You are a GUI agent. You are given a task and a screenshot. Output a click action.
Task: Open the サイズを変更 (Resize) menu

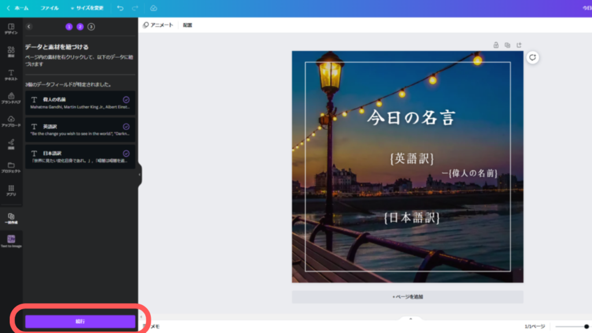tap(87, 8)
